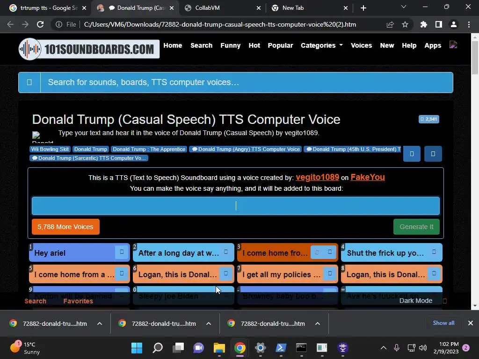This screenshot has width=479, height=359.
Task: Open the Funny menu item
Action: click(x=230, y=45)
